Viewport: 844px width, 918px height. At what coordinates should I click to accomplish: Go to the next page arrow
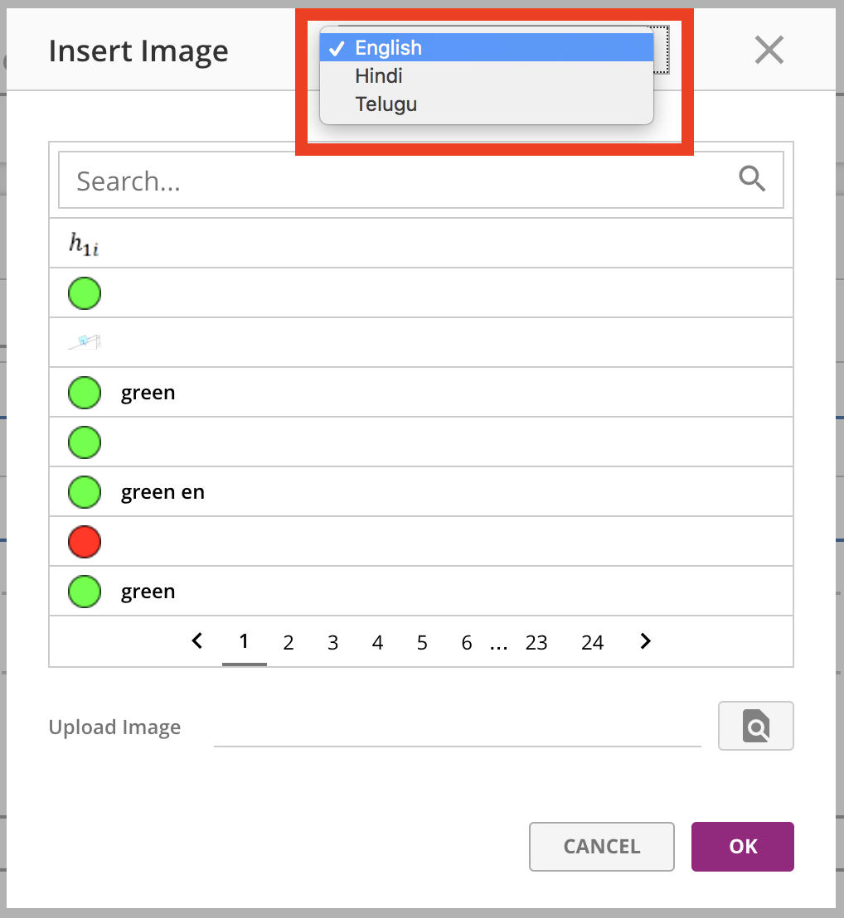click(646, 641)
